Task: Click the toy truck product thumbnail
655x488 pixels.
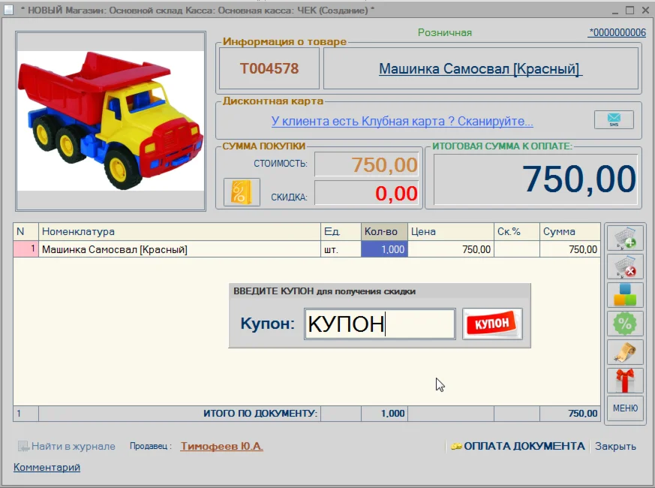Action: [110, 120]
